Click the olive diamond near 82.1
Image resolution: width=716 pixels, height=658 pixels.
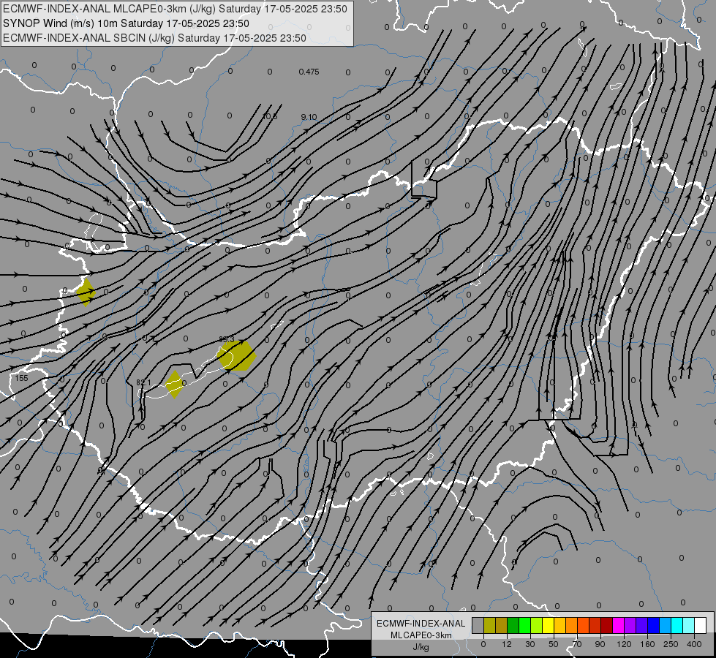coord(175,385)
